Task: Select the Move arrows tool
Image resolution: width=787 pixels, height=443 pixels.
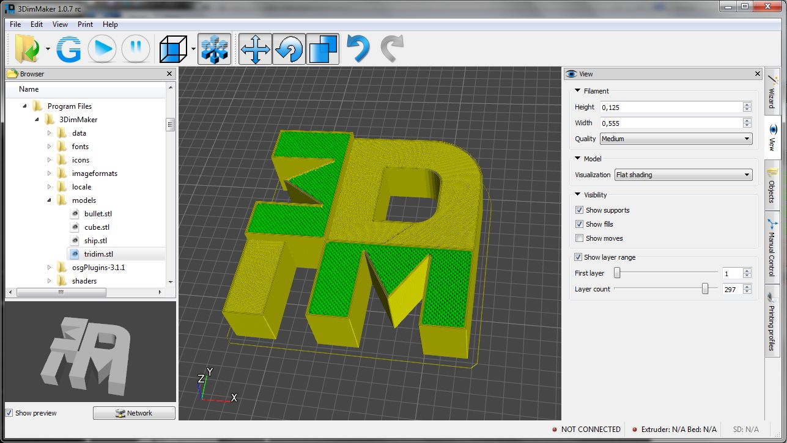Action: click(x=255, y=49)
